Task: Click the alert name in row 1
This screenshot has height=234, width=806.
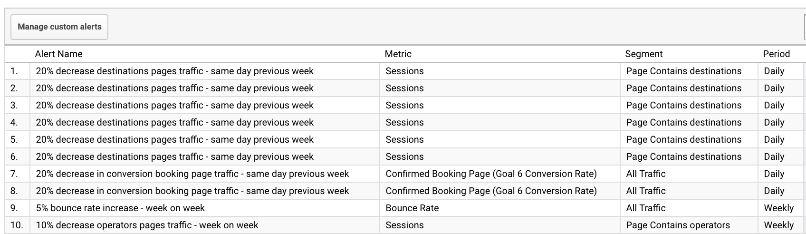Action: (x=174, y=71)
